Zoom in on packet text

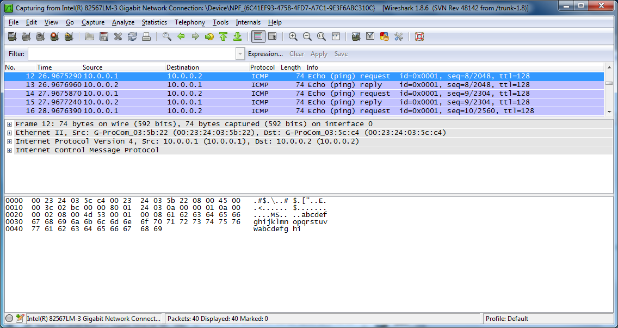[293, 36]
